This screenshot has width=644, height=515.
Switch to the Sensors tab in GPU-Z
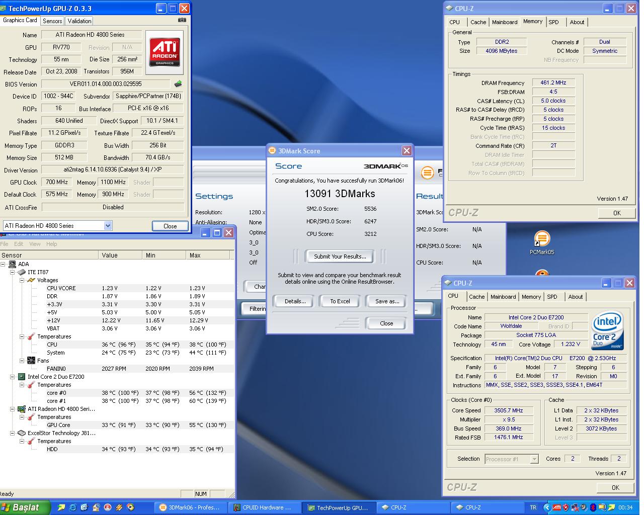52,21
